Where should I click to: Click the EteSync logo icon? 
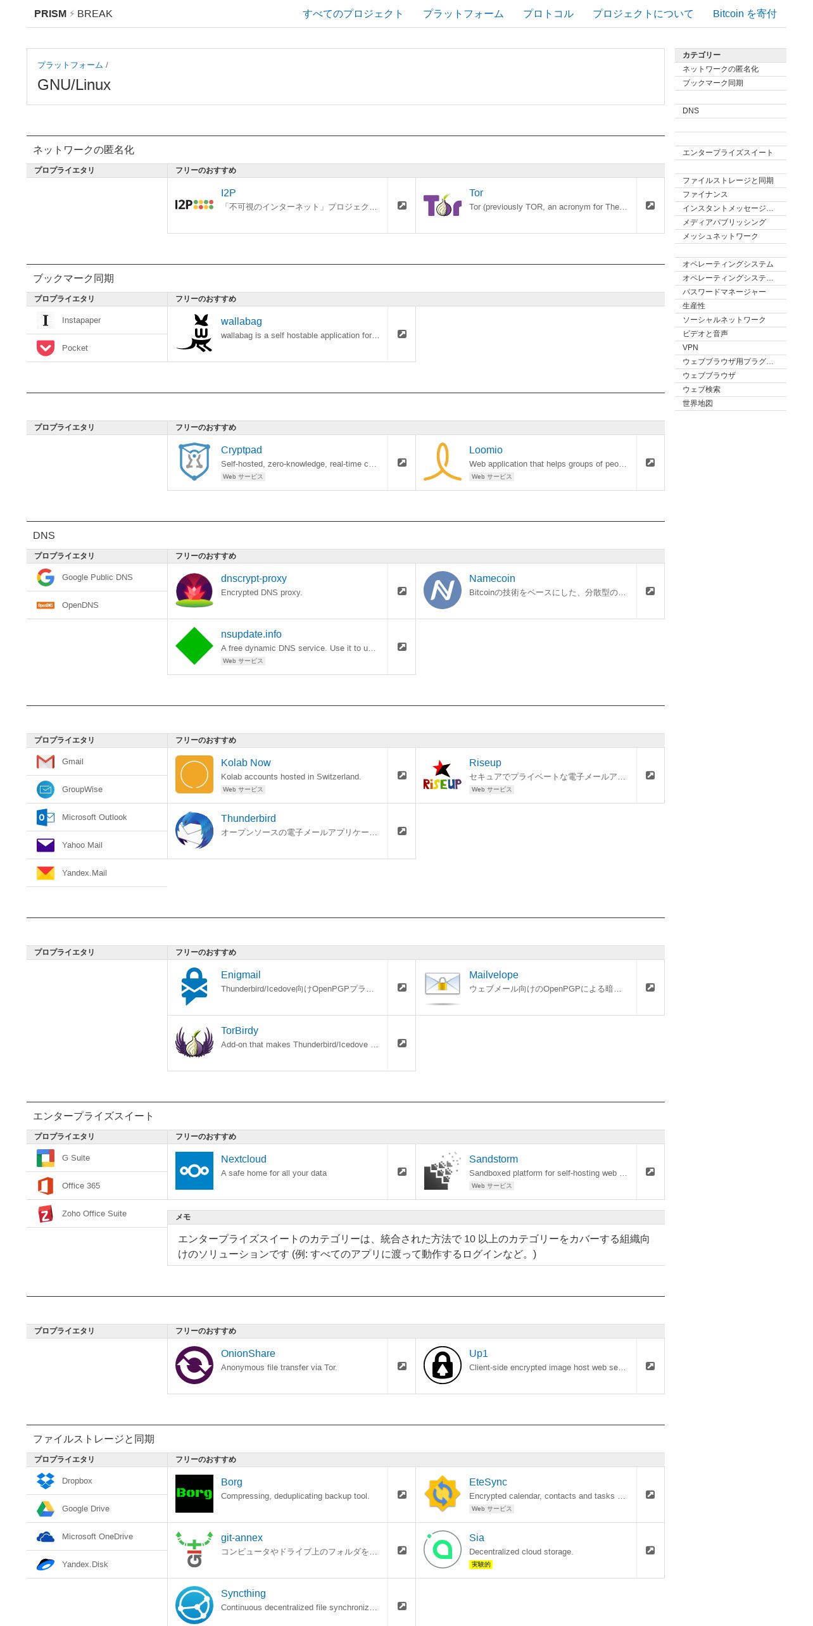point(443,1494)
